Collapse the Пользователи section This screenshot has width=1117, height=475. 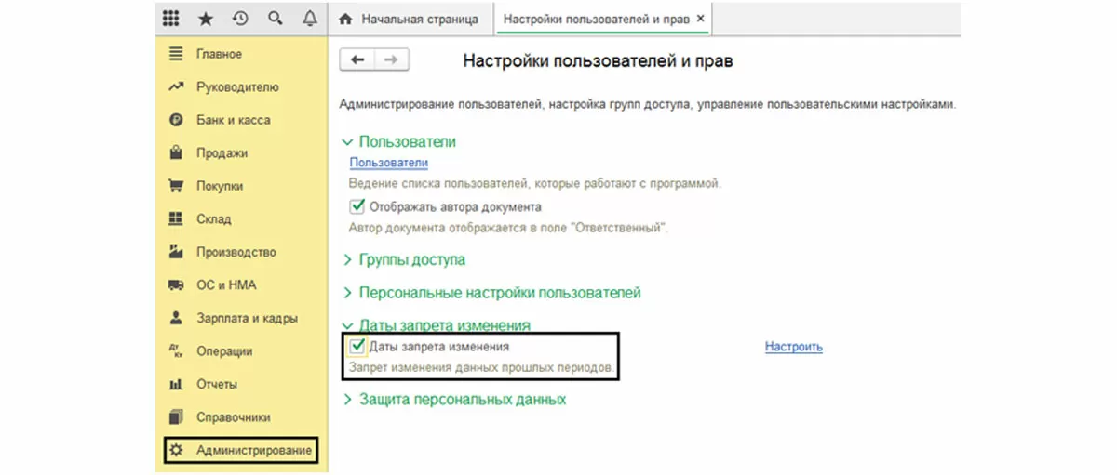[x=399, y=142]
